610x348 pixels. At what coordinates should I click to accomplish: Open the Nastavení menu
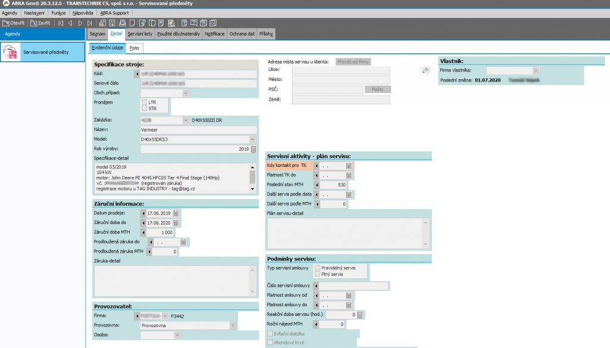[x=34, y=13]
